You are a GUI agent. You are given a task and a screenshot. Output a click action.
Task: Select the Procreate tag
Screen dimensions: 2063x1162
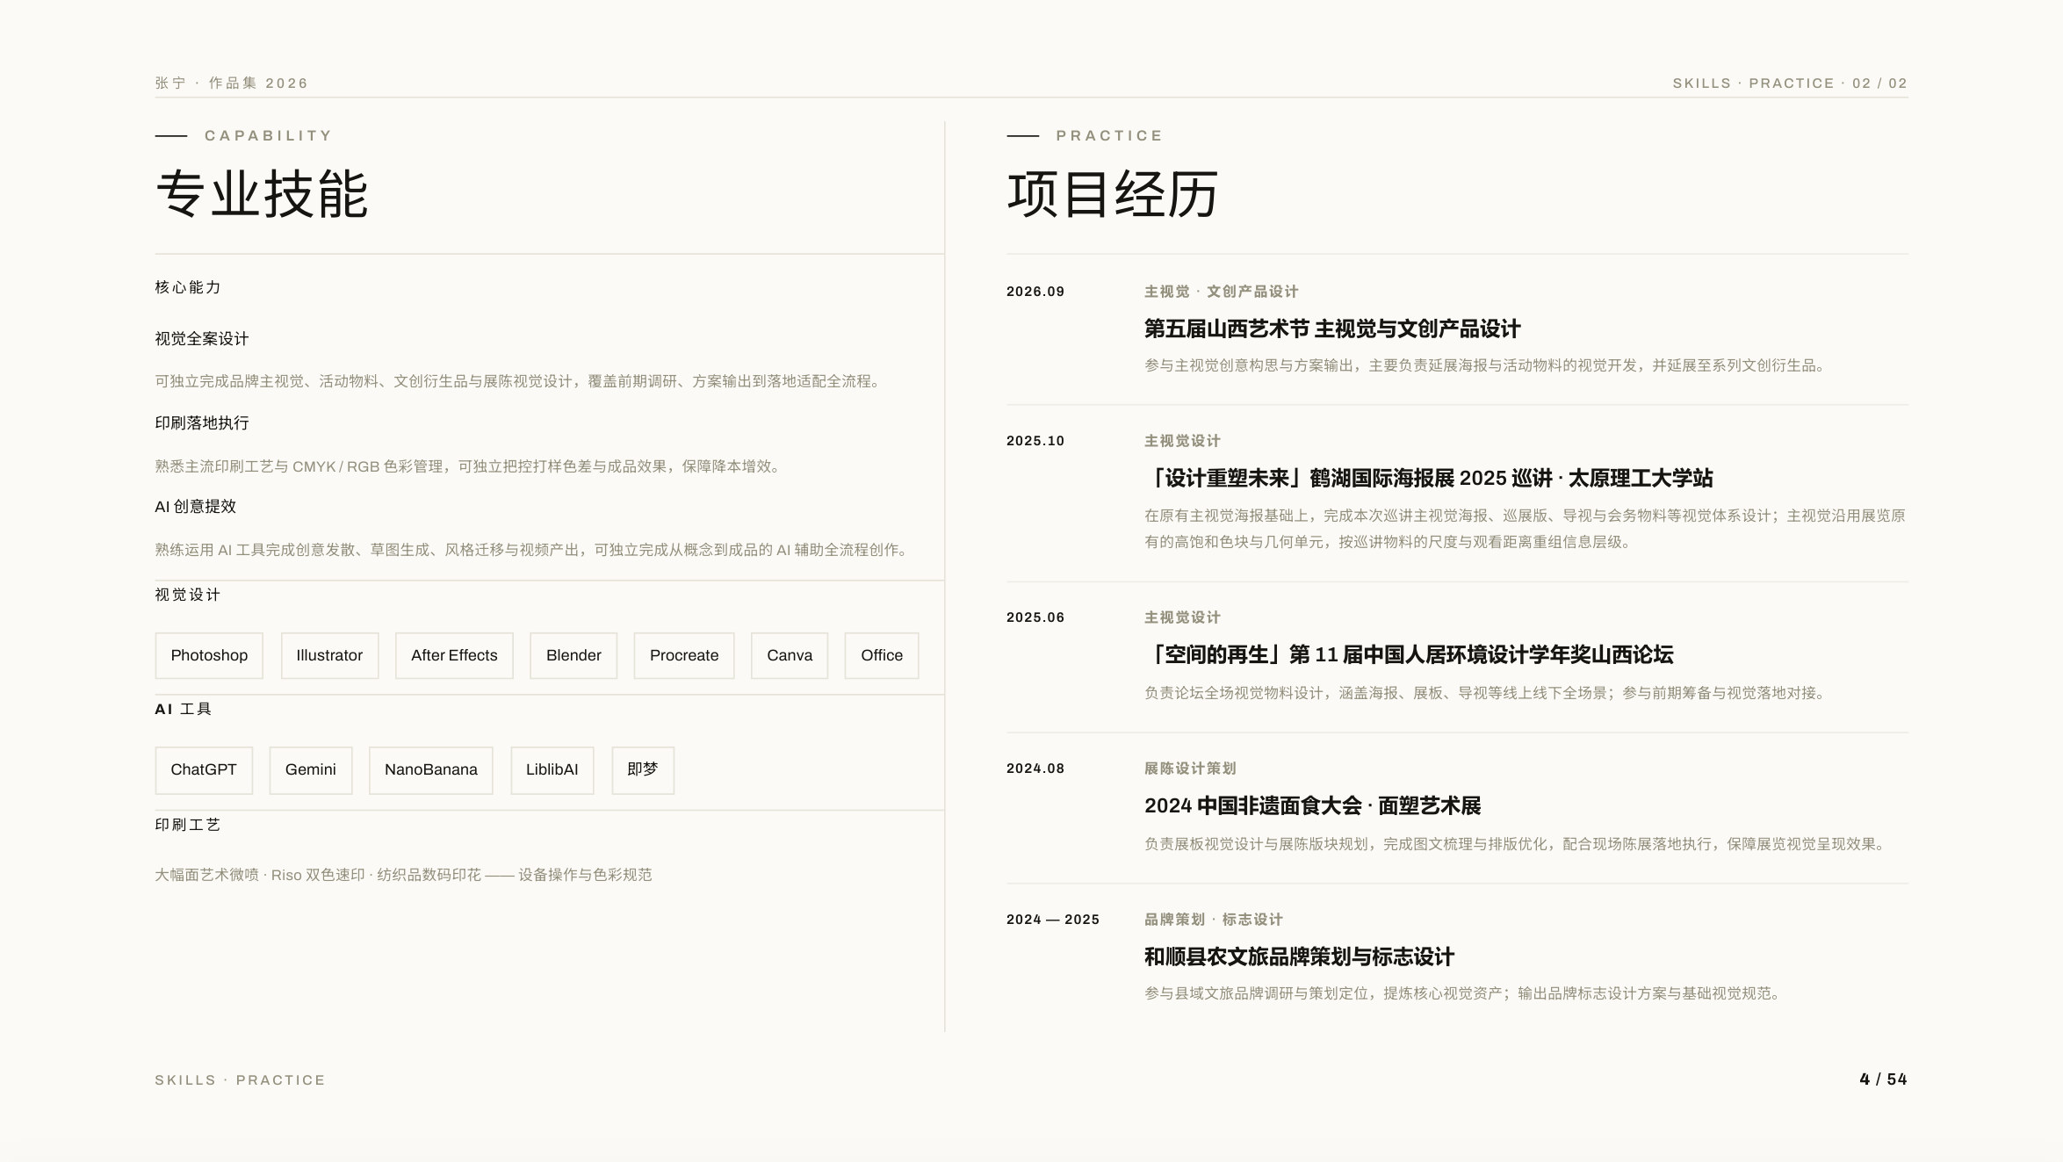pyautogui.click(x=684, y=655)
